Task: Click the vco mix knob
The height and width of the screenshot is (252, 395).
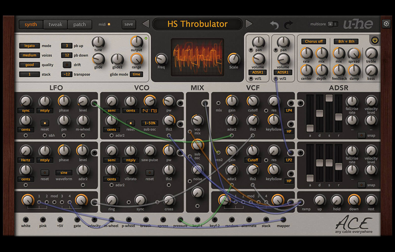Action: pyautogui.click(x=197, y=121)
